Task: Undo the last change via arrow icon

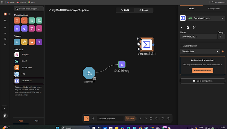Action: 146,118
